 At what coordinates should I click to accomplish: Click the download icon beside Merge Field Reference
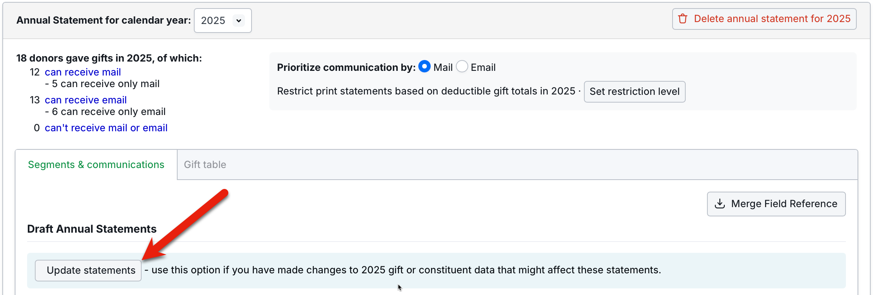click(x=720, y=204)
